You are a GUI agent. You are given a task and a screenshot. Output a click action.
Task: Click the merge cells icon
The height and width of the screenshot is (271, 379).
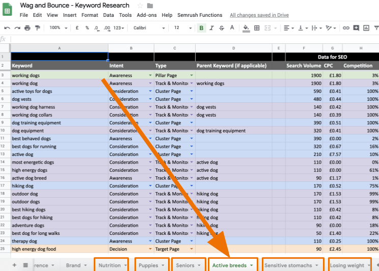[267, 28]
